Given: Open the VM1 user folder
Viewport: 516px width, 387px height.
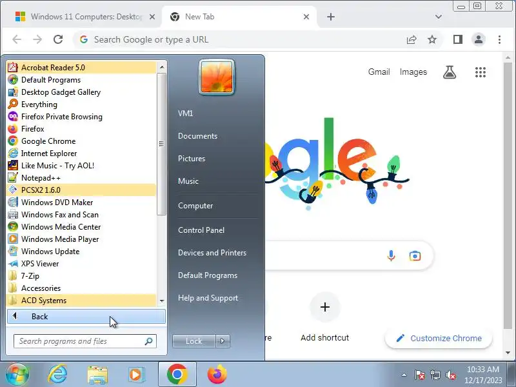Looking at the screenshot, I should pyautogui.click(x=185, y=114).
